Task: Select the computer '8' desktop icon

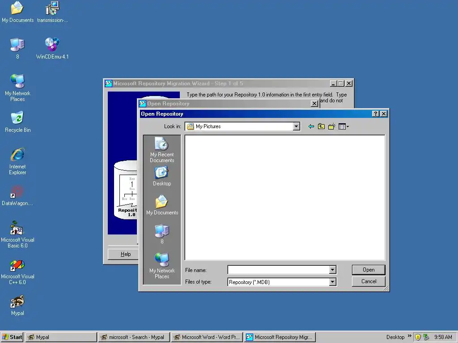Action: click(17, 48)
